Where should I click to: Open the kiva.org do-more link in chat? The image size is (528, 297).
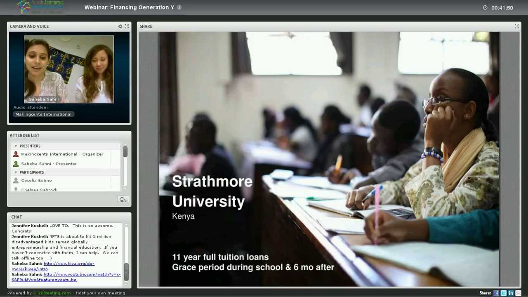pos(53,266)
